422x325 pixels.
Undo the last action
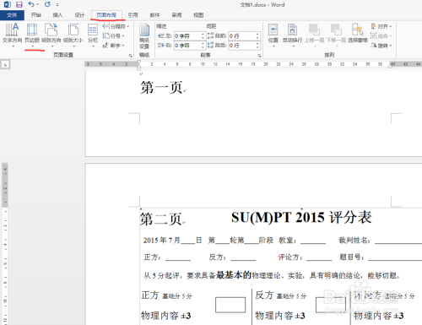[x=31, y=4]
